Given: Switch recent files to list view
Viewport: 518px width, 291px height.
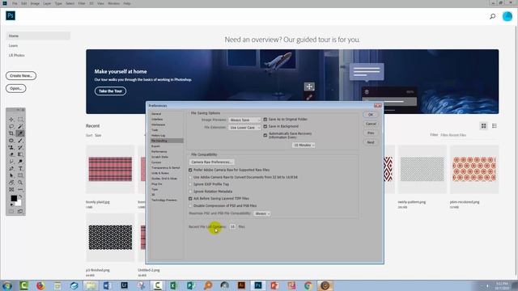Looking at the screenshot, I should click(x=495, y=126).
